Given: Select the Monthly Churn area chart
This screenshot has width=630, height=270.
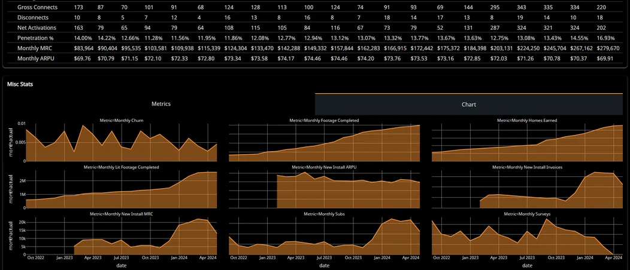Looking at the screenshot, I should coord(122,142).
